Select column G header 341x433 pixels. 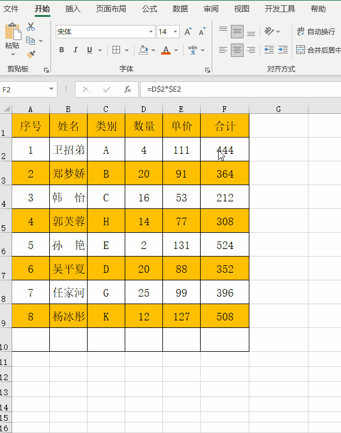click(x=278, y=109)
